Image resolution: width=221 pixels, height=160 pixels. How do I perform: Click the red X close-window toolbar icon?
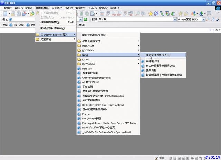[x=102, y=14]
